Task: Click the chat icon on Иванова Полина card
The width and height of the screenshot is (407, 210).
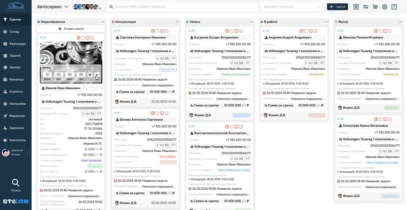Action: (x=385, y=31)
